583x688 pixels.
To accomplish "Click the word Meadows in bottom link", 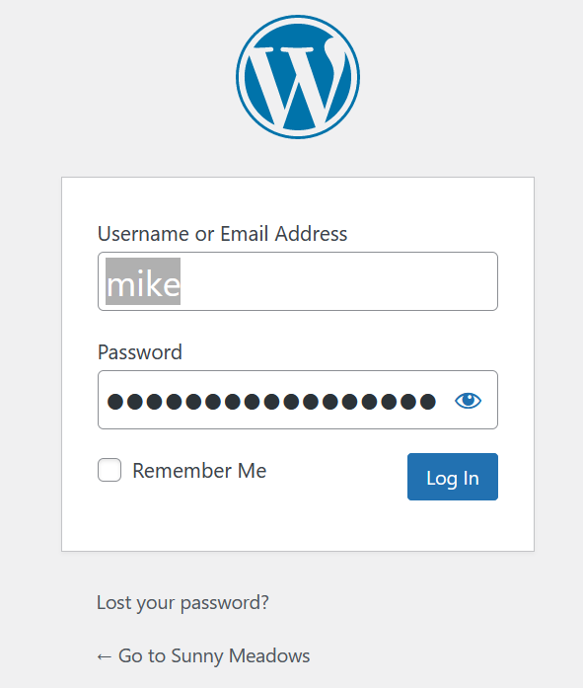I will coord(269,656).
